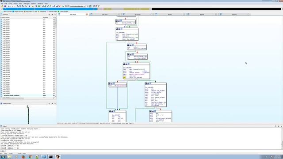283x159 pixels.
Task: Open File Explorer from the taskbar
Action: pyautogui.click(x=9, y=157)
